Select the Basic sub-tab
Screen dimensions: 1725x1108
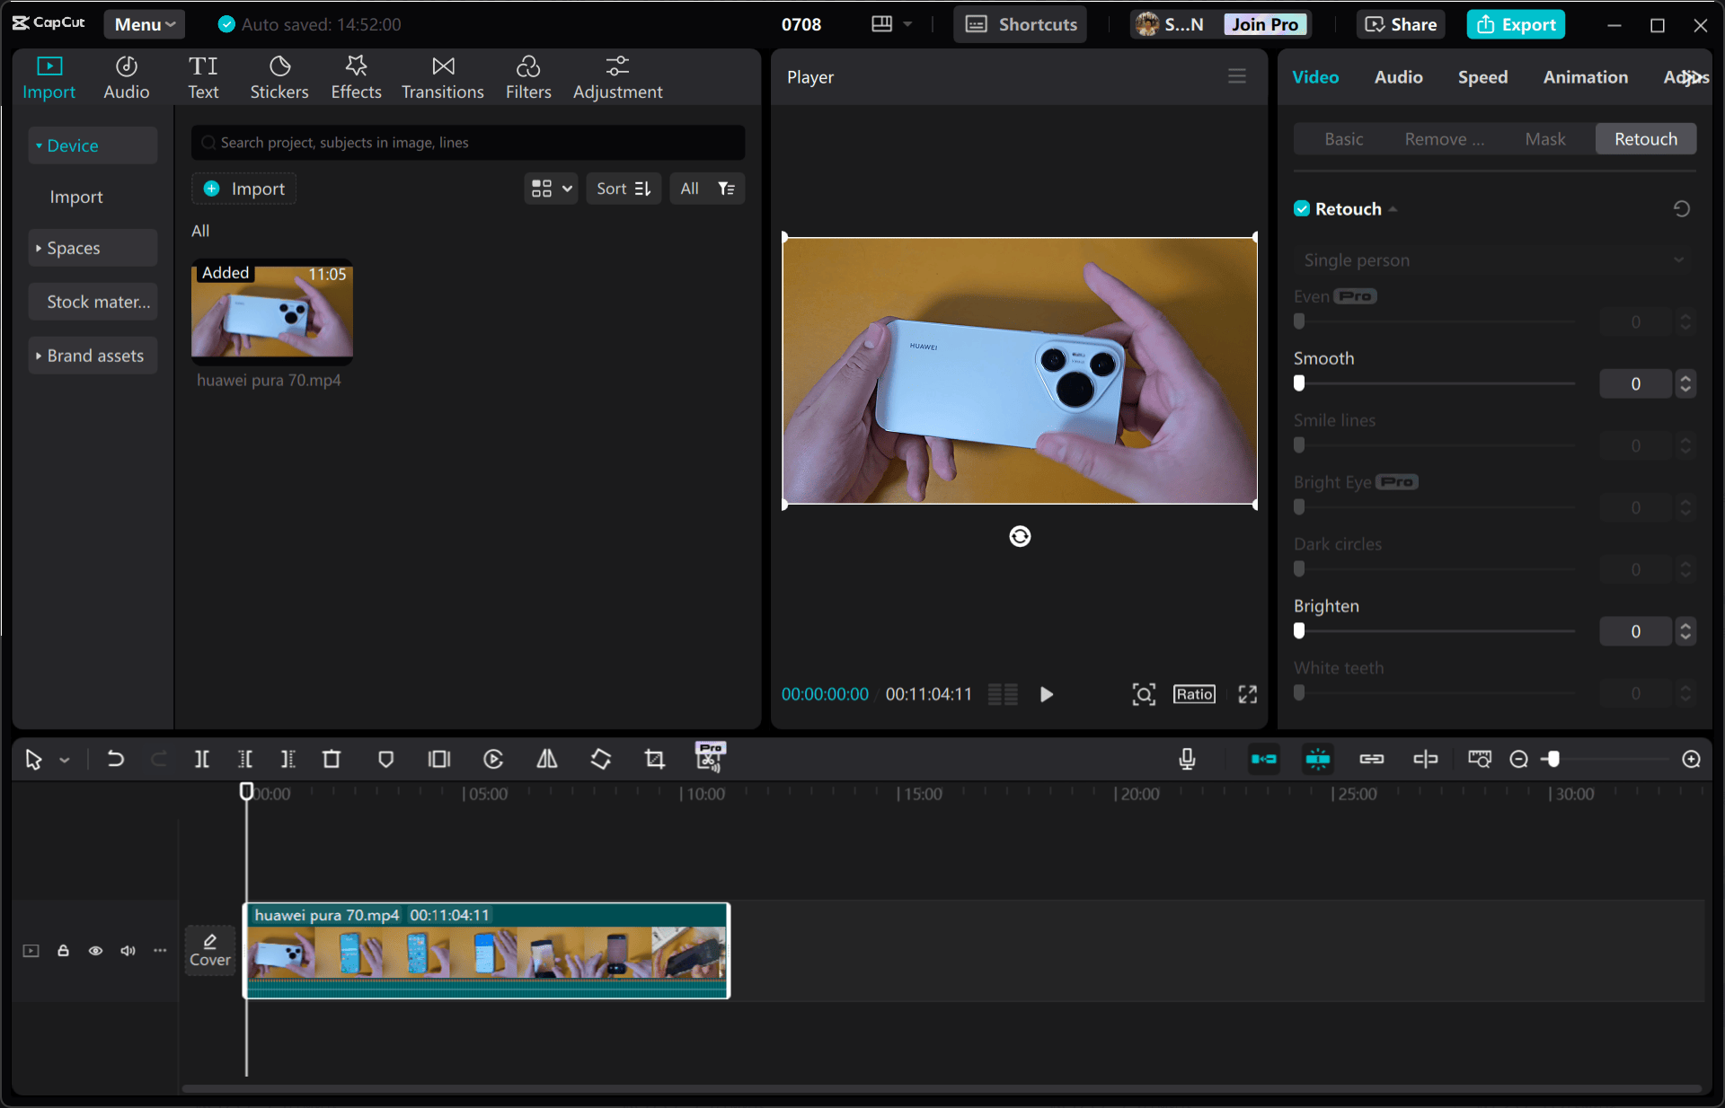pyautogui.click(x=1343, y=139)
